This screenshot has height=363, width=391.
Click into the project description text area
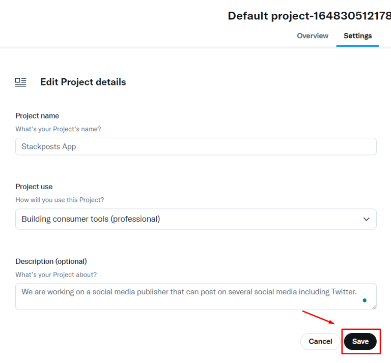click(195, 296)
